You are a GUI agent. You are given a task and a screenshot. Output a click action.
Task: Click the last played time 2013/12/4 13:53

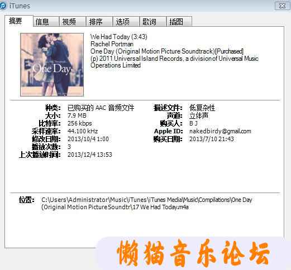(90, 155)
